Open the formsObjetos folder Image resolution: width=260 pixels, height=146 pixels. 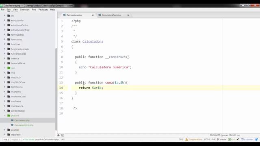tap(17, 35)
